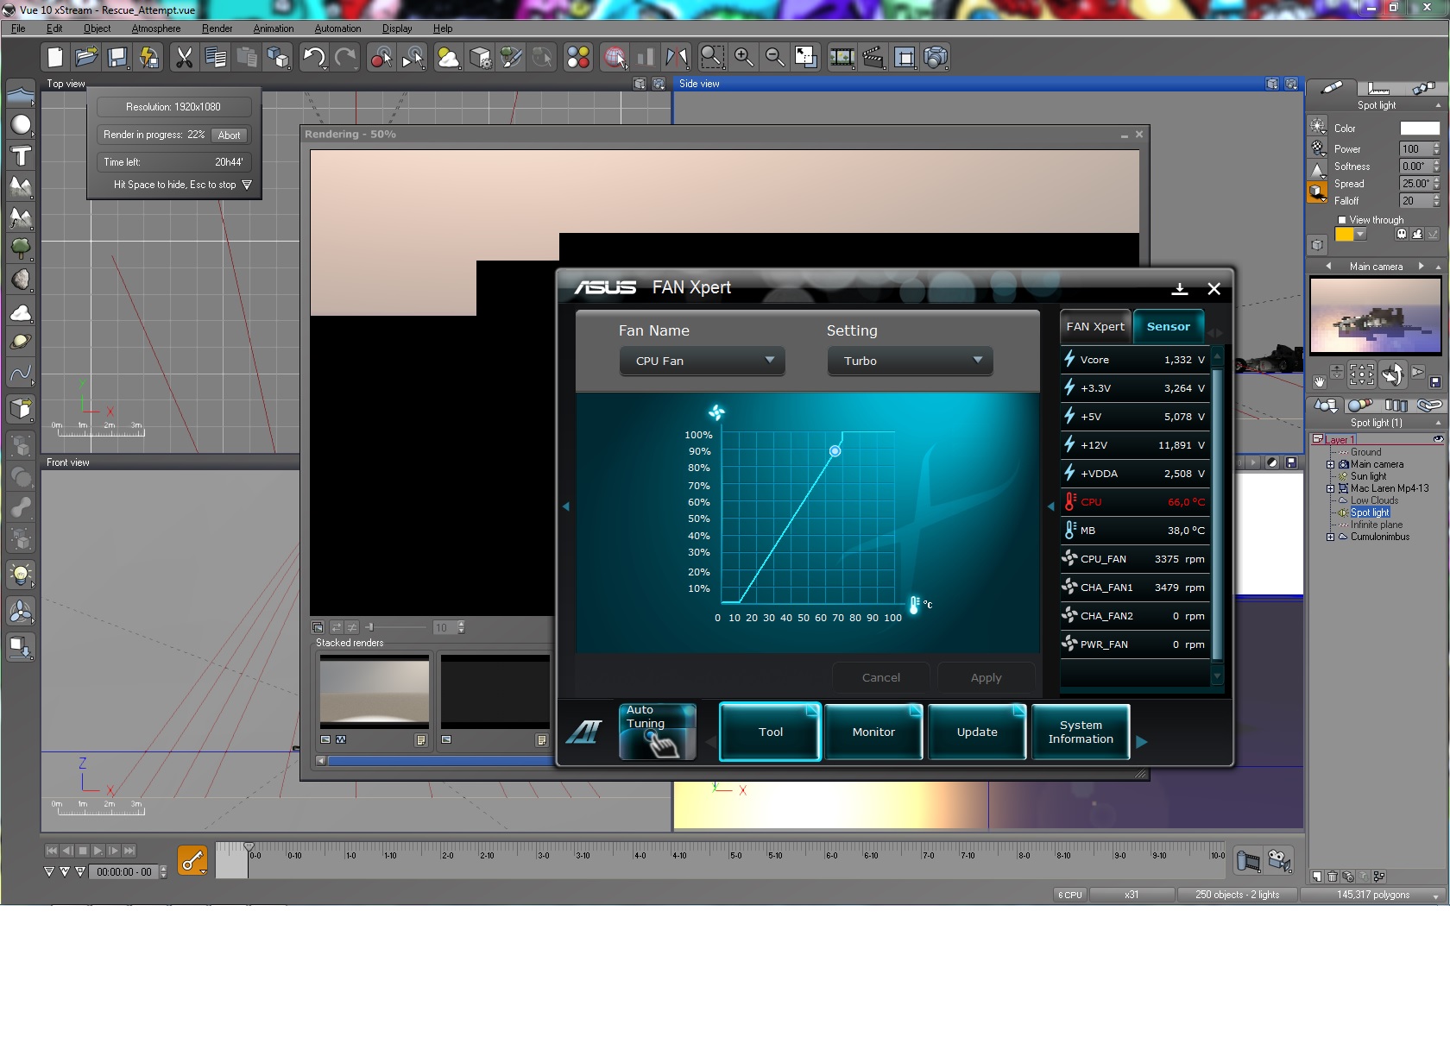This screenshot has width=1450, height=1056.
Task: Click the Cut scissors icon in toolbar
Action: pyautogui.click(x=184, y=58)
